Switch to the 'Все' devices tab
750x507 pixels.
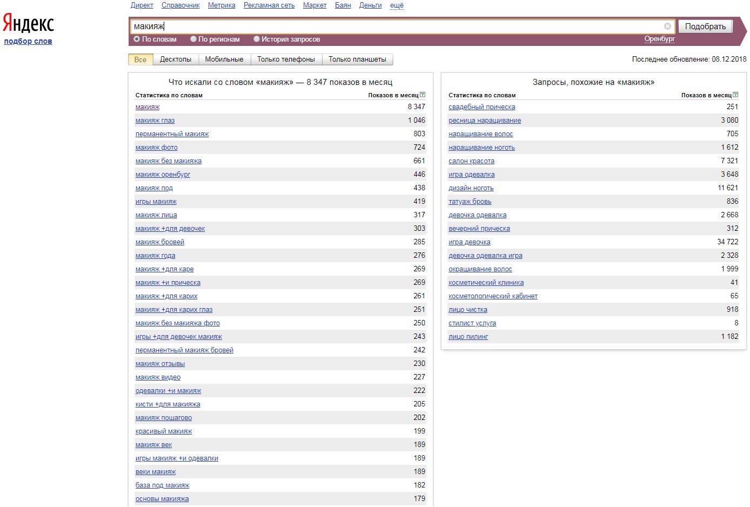[140, 59]
